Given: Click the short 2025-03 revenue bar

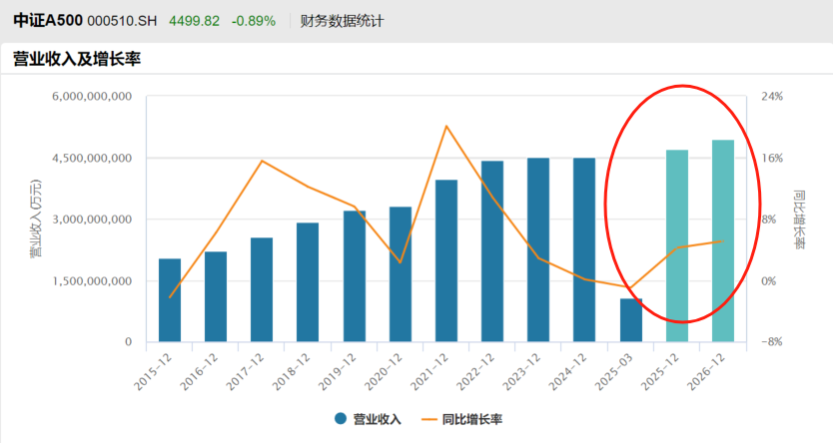Looking at the screenshot, I should point(631,319).
